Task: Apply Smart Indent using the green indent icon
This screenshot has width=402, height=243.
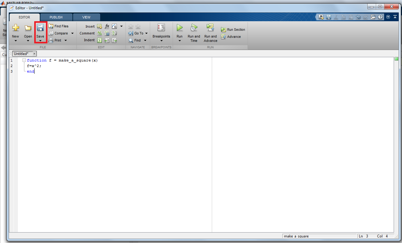Action: 99,40
